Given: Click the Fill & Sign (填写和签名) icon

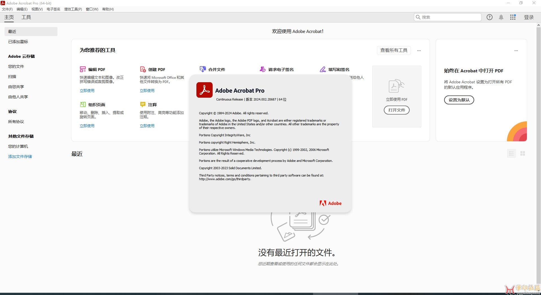Looking at the screenshot, I should tap(323, 69).
